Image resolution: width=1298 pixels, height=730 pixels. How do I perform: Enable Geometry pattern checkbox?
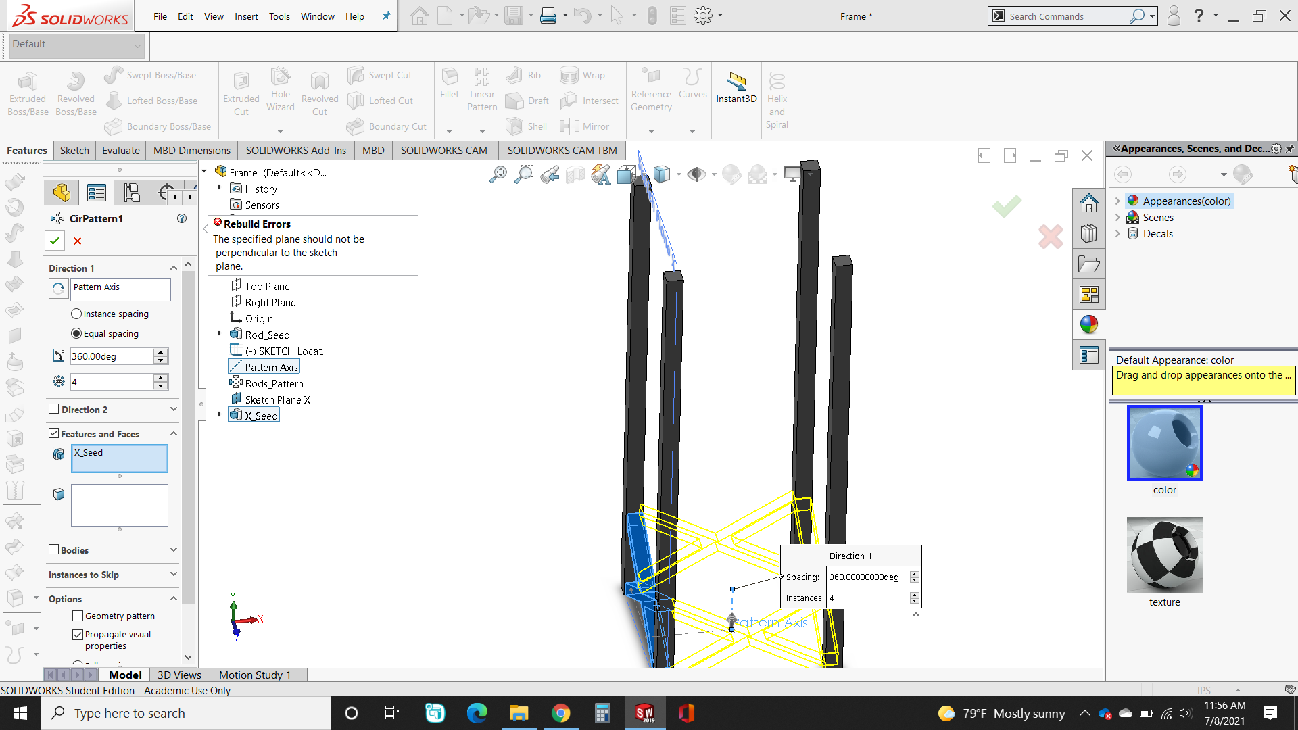(78, 616)
